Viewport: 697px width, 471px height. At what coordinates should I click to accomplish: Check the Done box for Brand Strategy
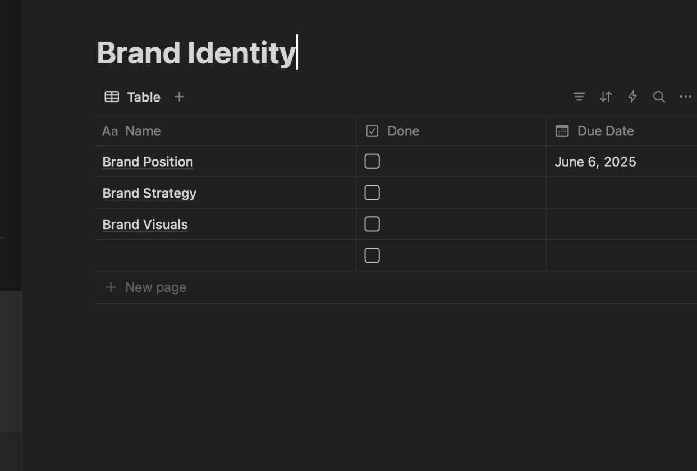[x=372, y=193]
